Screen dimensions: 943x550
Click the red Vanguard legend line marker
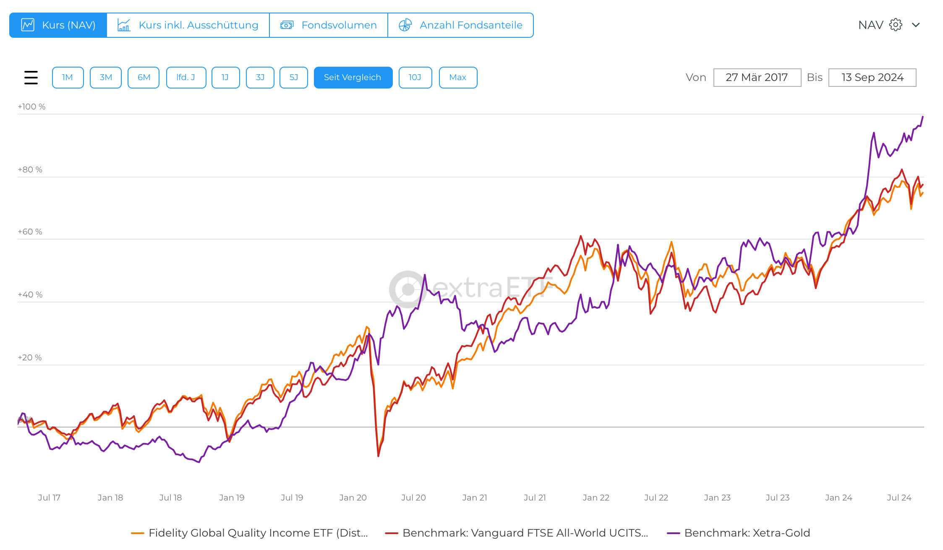[x=391, y=533]
